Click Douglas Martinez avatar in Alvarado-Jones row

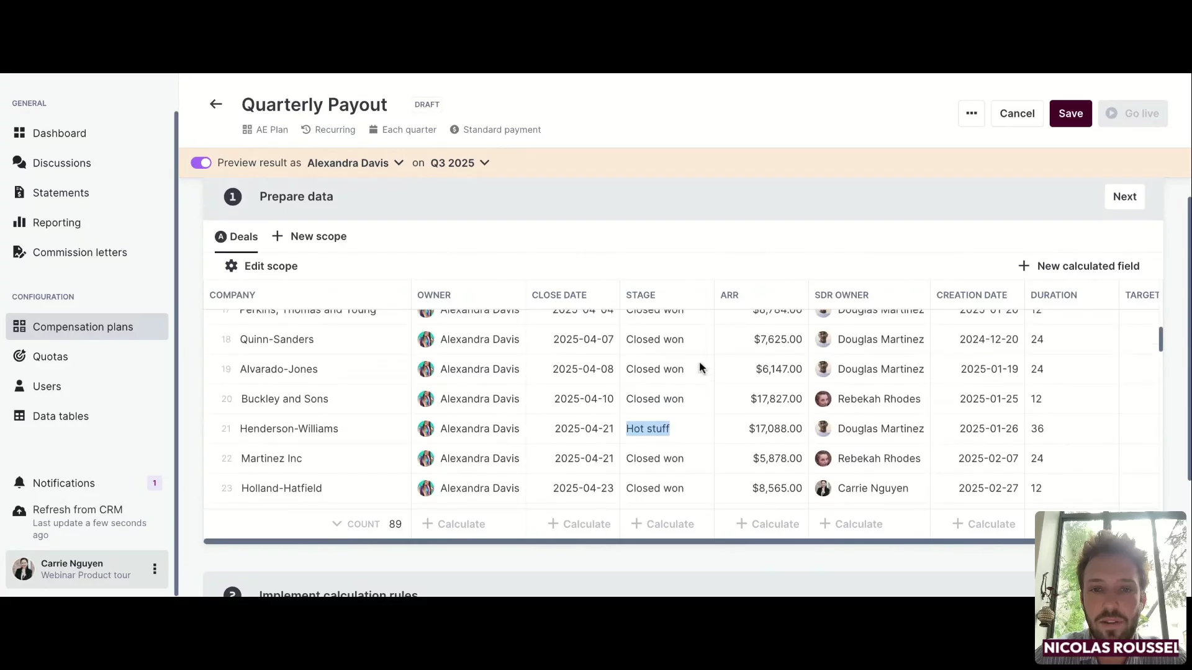(823, 369)
